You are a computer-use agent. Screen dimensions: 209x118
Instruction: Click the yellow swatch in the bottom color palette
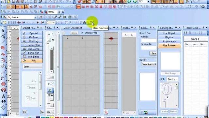pyautogui.click(x=52, y=117)
